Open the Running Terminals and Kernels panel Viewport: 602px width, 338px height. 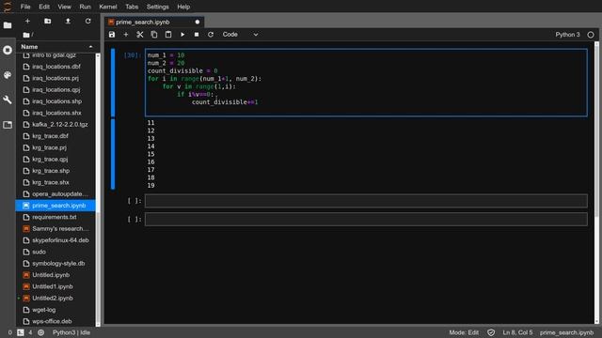point(8,50)
